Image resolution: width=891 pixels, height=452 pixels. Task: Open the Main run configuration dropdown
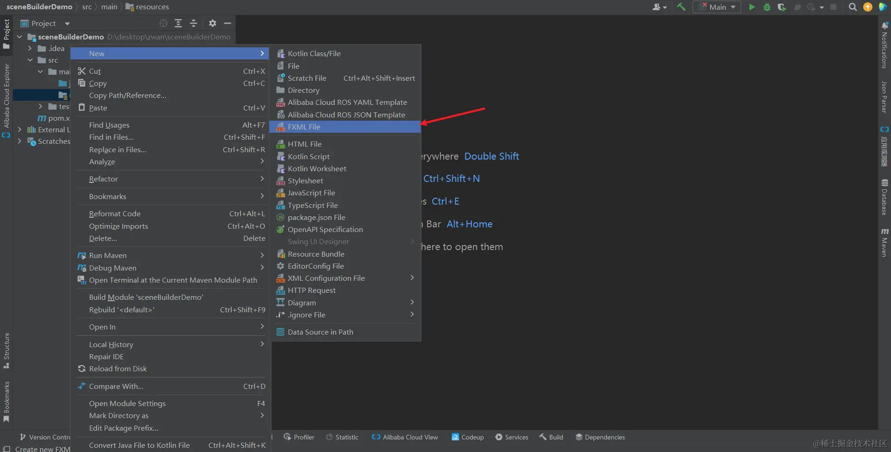717,7
